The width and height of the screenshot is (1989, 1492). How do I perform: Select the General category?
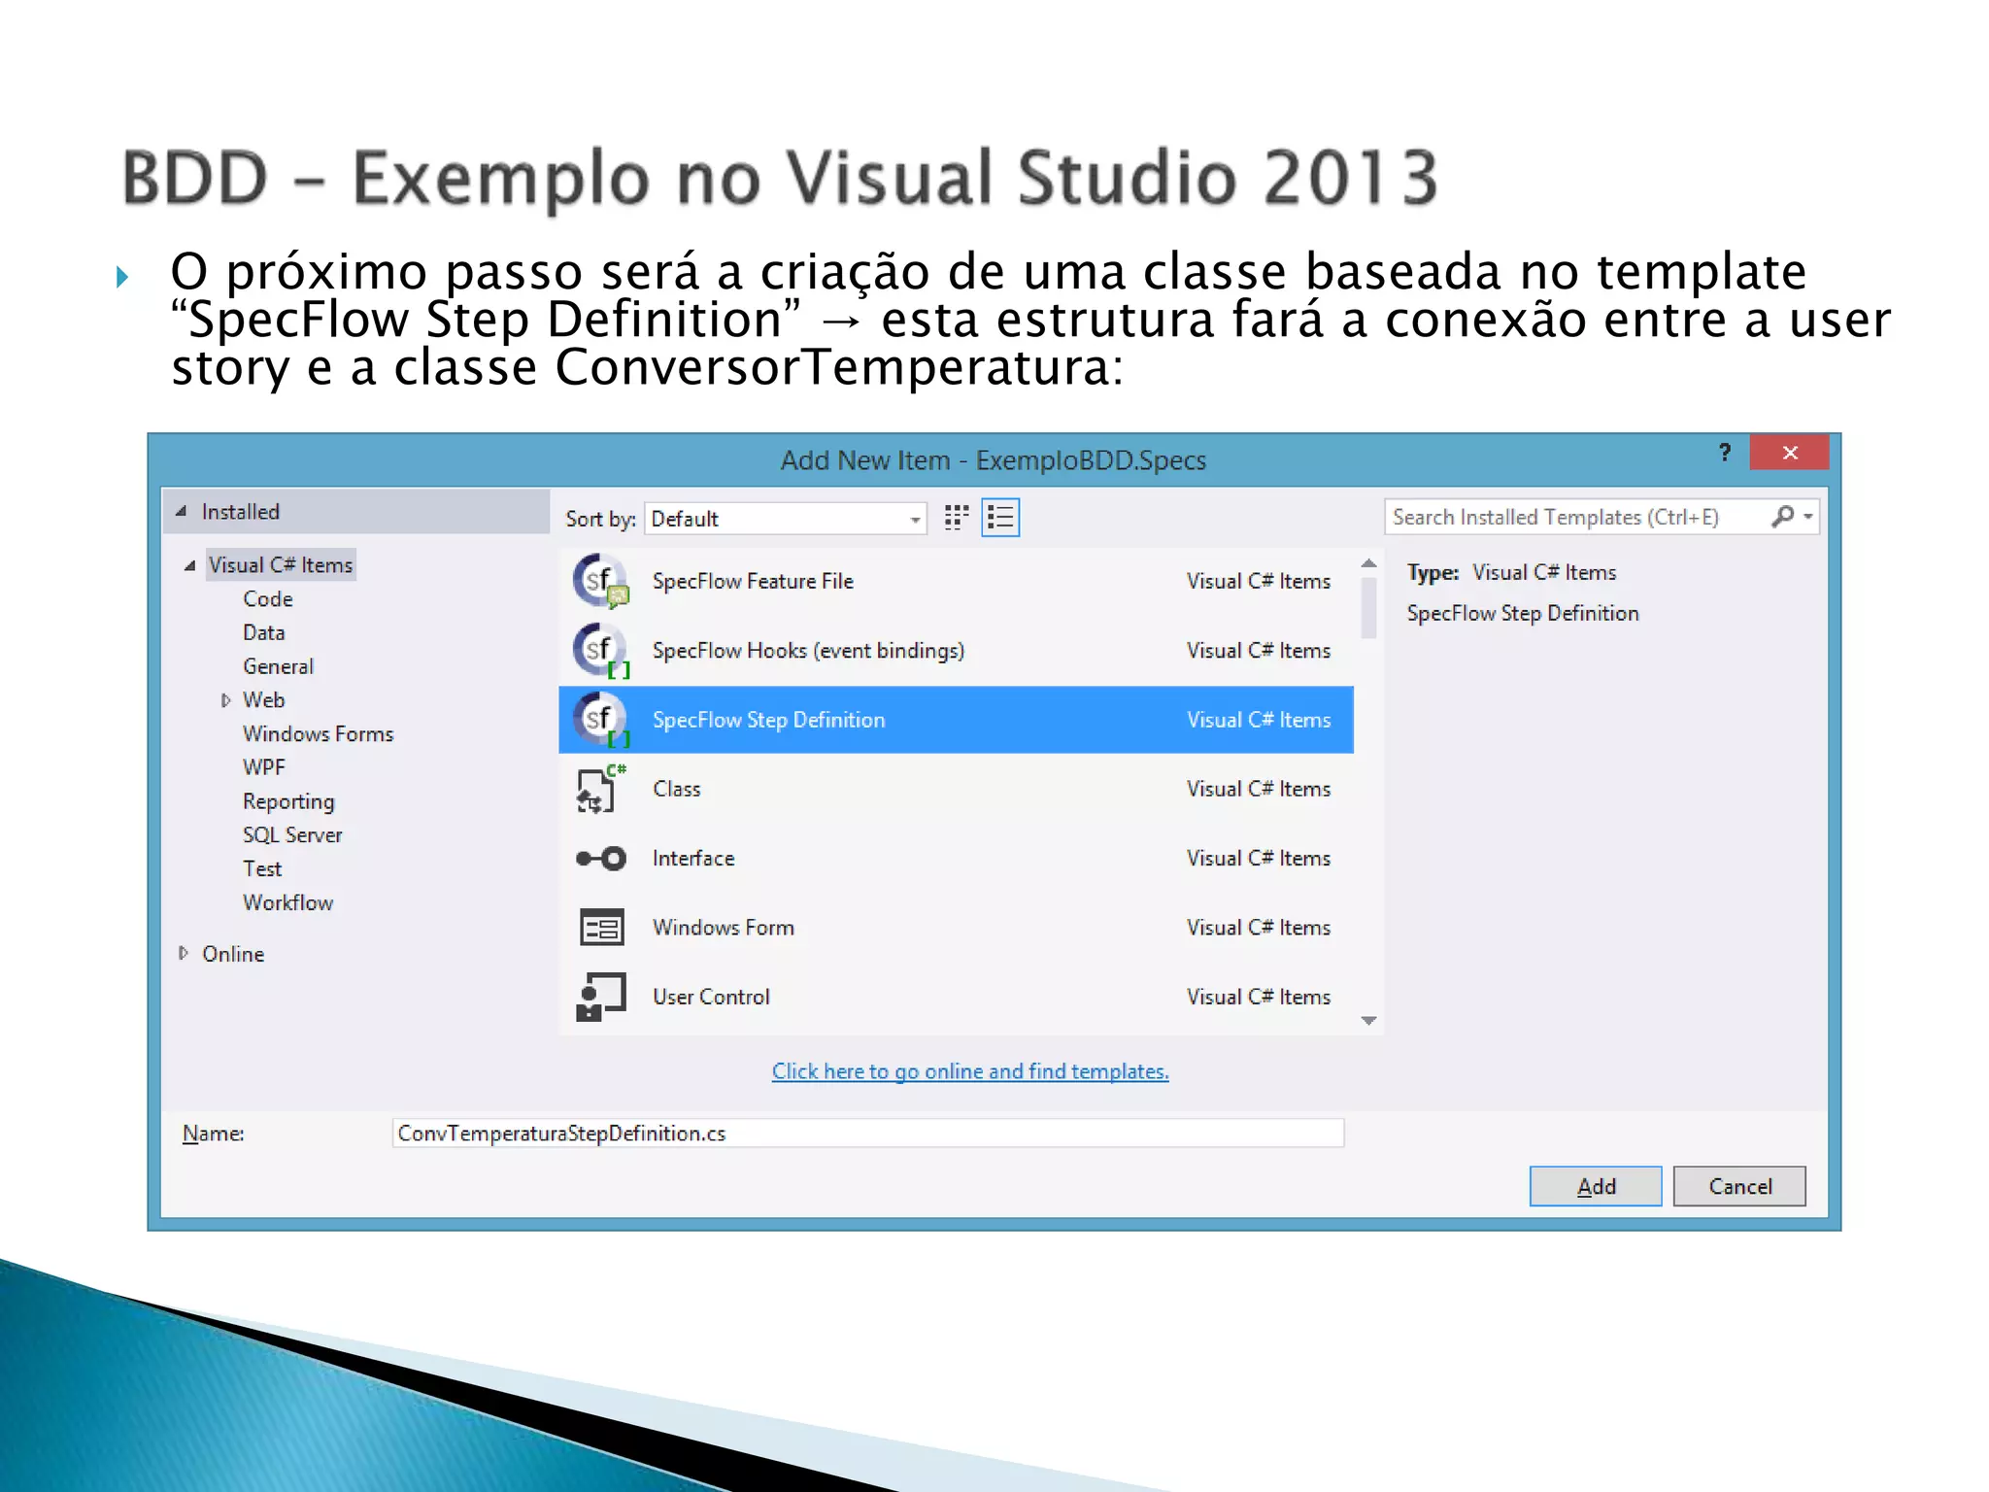coord(279,667)
